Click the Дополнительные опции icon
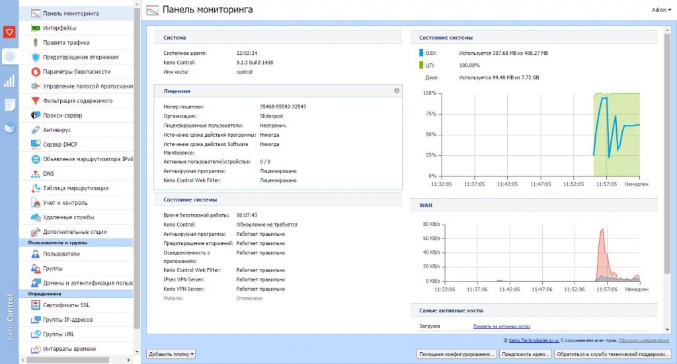This screenshot has width=677, height=364. point(36,232)
